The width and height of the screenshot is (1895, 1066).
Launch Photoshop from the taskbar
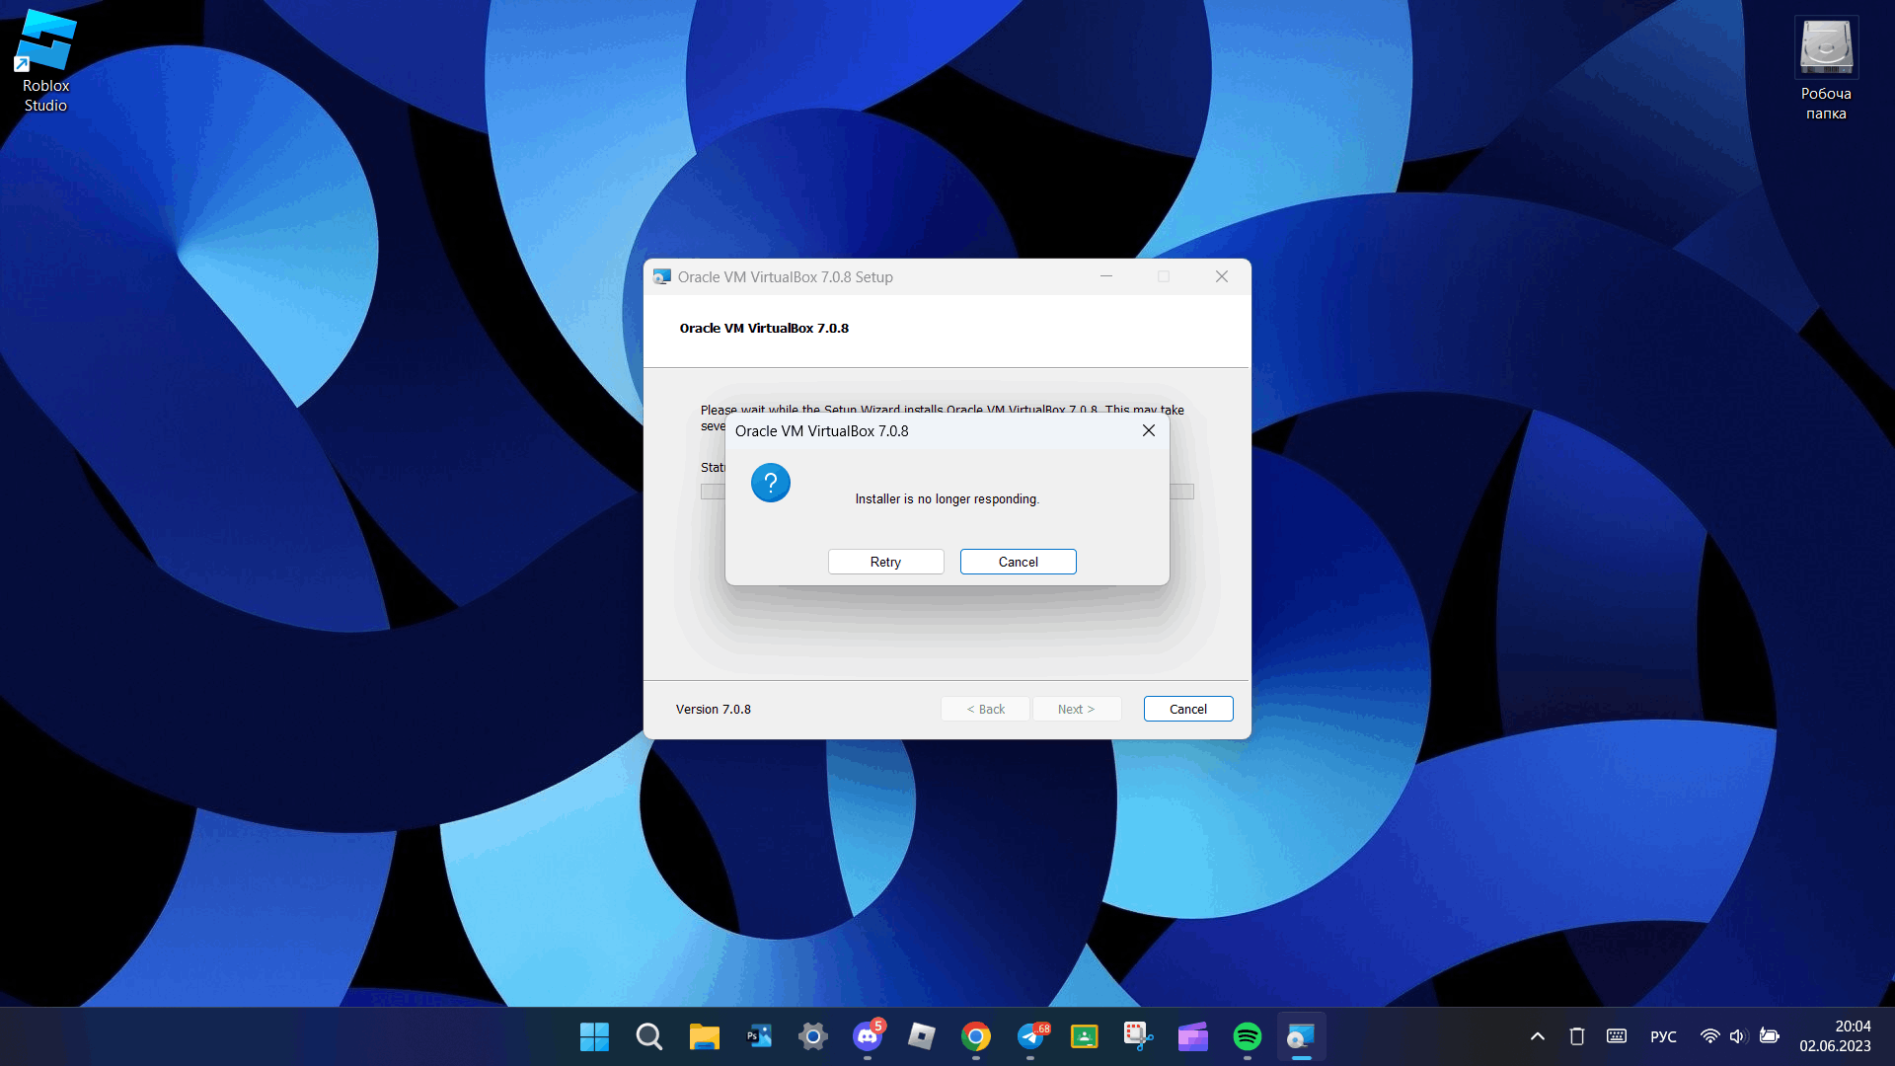click(x=758, y=1036)
